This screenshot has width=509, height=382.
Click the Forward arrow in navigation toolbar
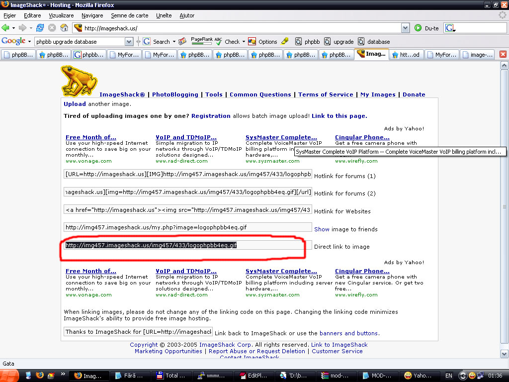click(22, 28)
